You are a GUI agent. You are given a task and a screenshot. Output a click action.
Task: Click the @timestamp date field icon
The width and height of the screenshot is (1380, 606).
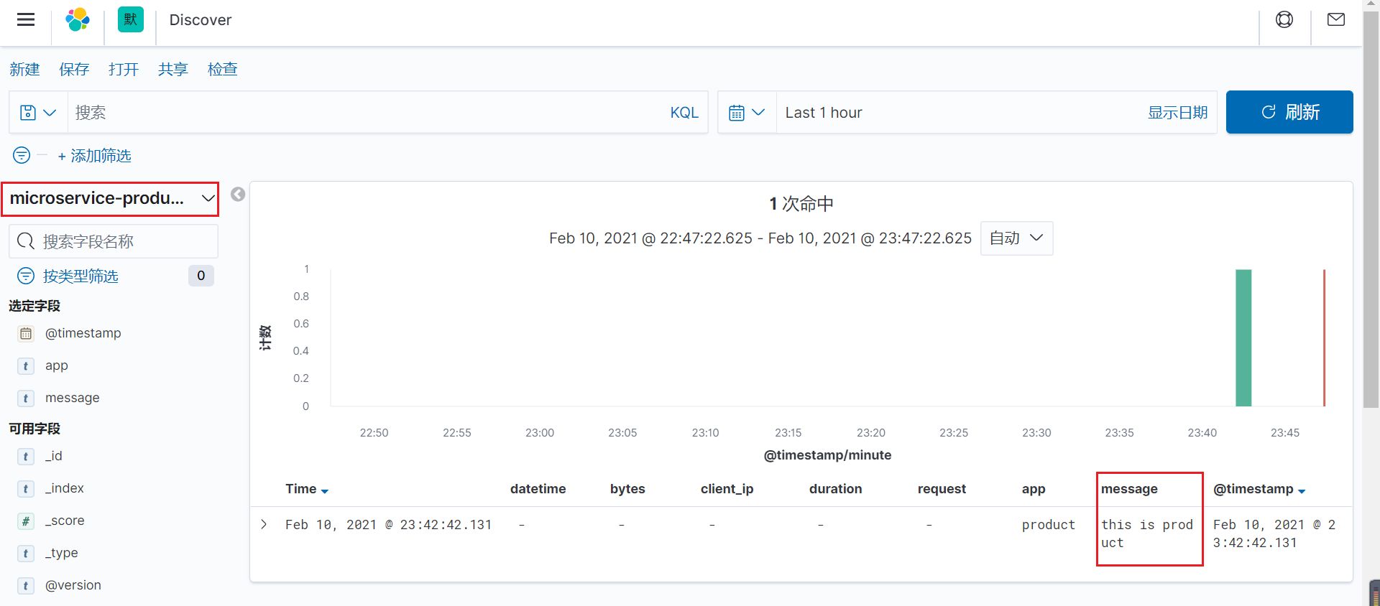tap(26, 333)
